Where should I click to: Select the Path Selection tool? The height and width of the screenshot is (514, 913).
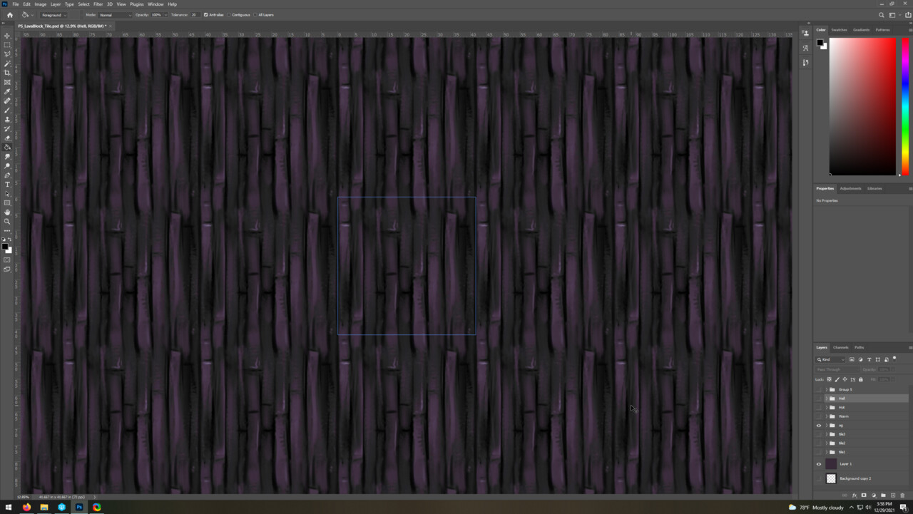tap(7, 194)
